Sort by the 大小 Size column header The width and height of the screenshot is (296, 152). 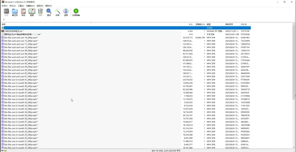(x=188, y=24)
